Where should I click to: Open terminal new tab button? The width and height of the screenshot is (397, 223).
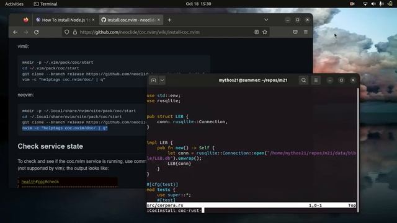[153, 80]
